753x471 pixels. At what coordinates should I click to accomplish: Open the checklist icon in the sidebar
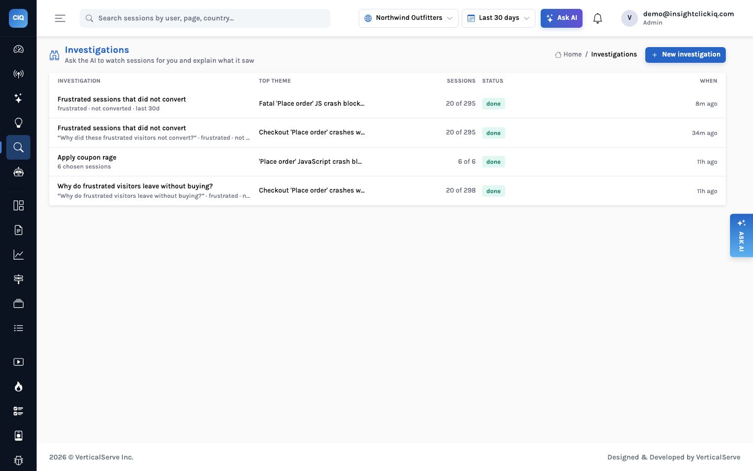pyautogui.click(x=18, y=411)
